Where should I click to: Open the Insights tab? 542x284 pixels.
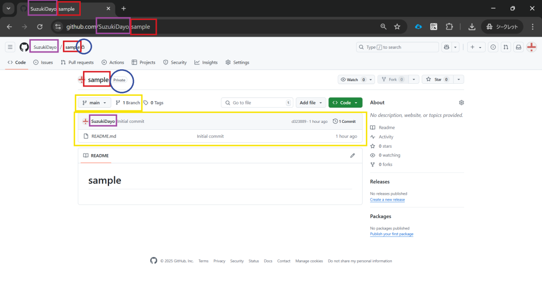click(x=206, y=62)
